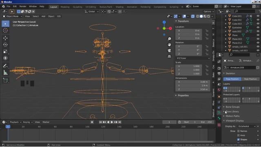Disable the Shapes display checkbox
Image resolution: width=261 pixels, height=147 pixels.
coord(238,140)
